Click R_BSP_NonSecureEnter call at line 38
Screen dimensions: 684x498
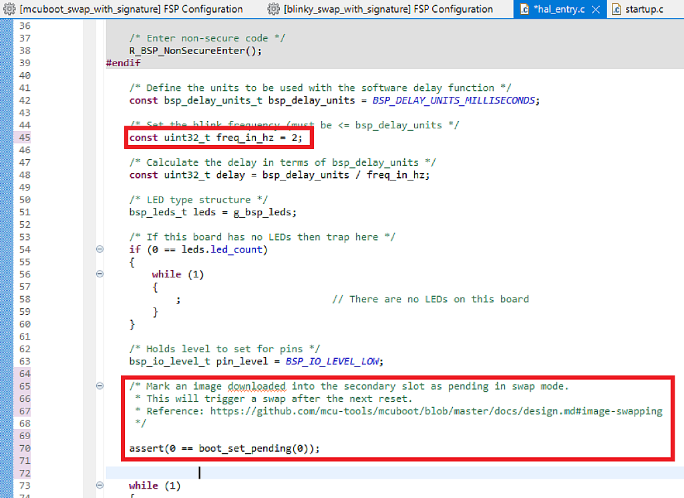(187, 50)
